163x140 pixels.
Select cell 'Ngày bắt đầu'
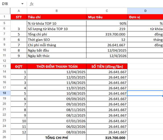click(x=57, y=50)
